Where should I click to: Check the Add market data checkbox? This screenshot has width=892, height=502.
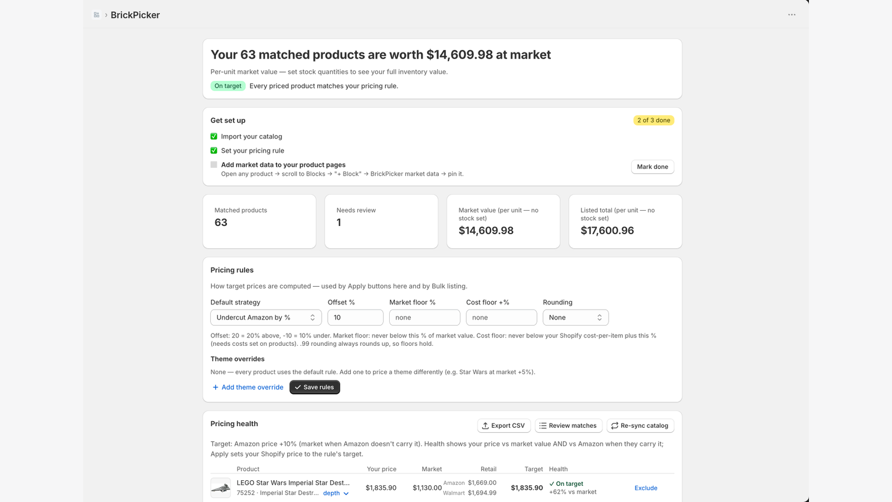tap(214, 165)
